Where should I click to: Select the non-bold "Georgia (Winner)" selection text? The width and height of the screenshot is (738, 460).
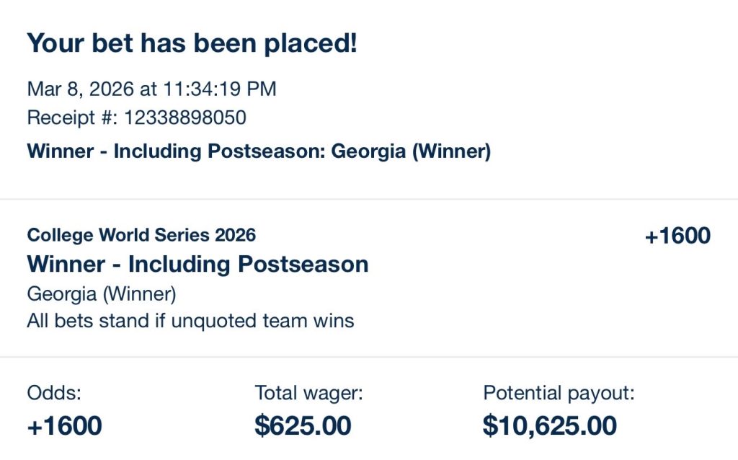click(102, 294)
